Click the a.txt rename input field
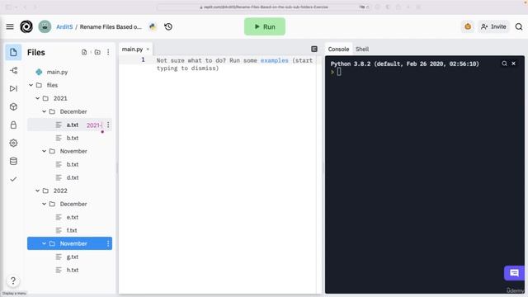Viewport: 528px width, 297px height. coord(94,125)
